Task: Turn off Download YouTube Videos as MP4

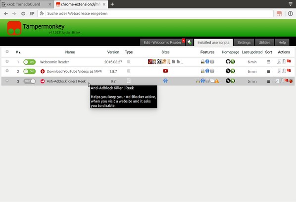Action: 29,71
